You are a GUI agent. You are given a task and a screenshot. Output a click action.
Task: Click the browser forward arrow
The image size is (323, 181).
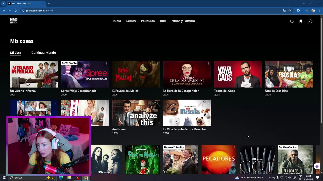click(10, 11)
